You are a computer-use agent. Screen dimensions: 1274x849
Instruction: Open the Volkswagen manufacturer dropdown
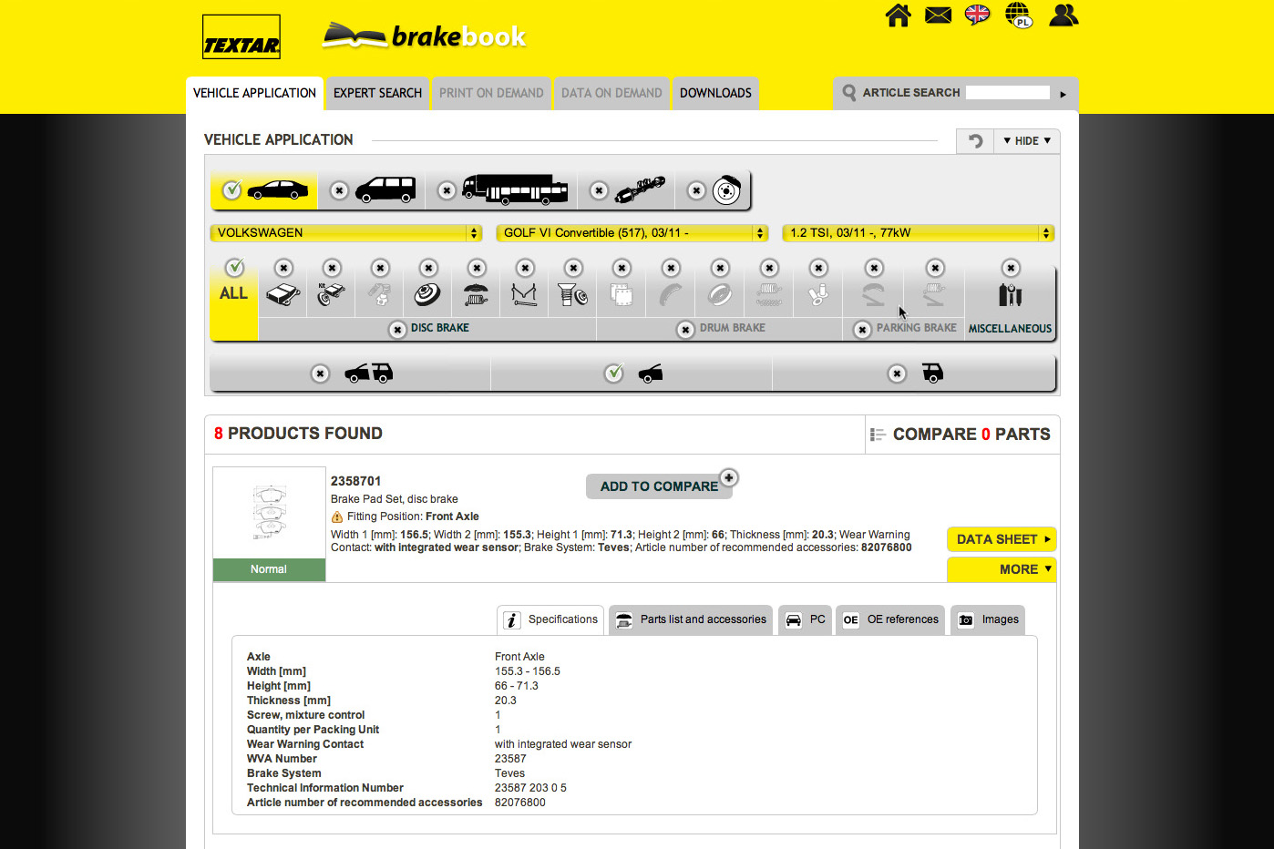pyautogui.click(x=345, y=233)
